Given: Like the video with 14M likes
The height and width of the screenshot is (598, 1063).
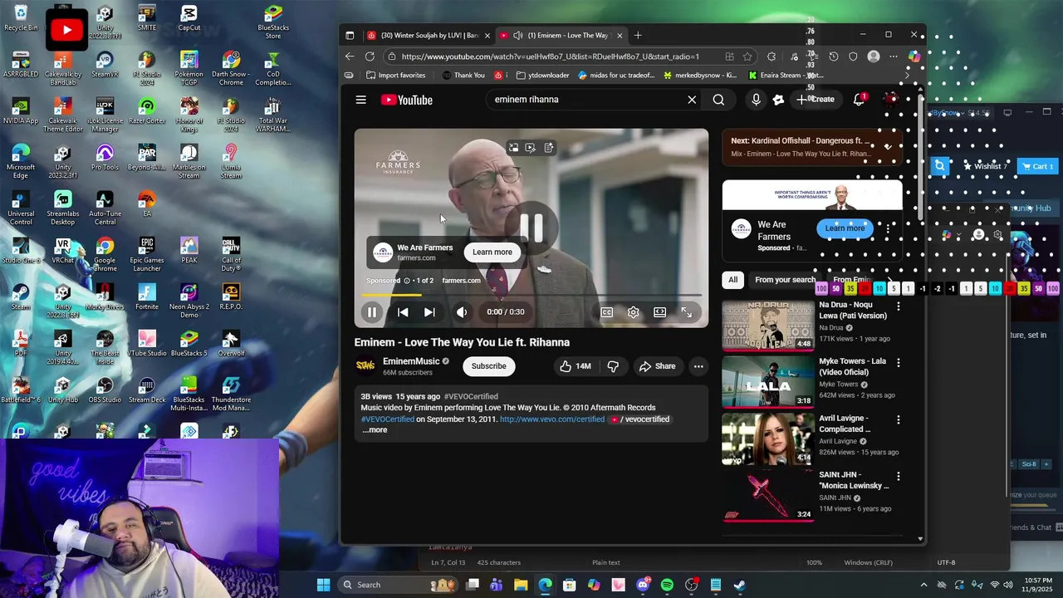Looking at the screenshot, I should (576, 366).
